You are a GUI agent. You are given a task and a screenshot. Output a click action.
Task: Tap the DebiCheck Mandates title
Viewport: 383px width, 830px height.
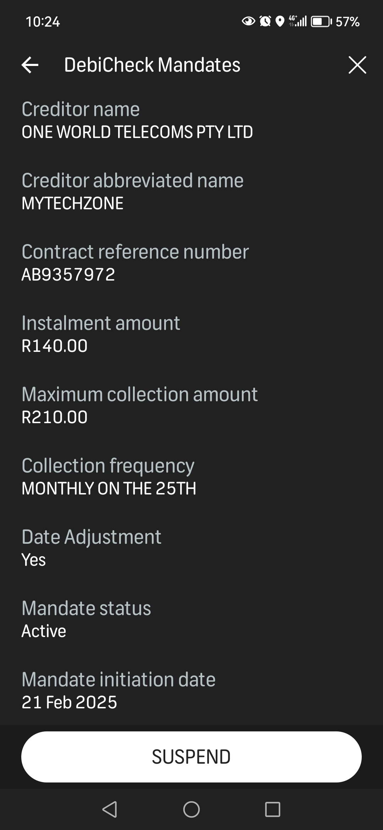click(152, 65)
